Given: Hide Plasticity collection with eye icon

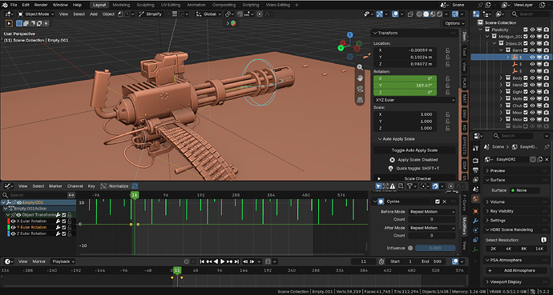Looking at the screenshot, I should pyautogui.click(x=532, y=30).
